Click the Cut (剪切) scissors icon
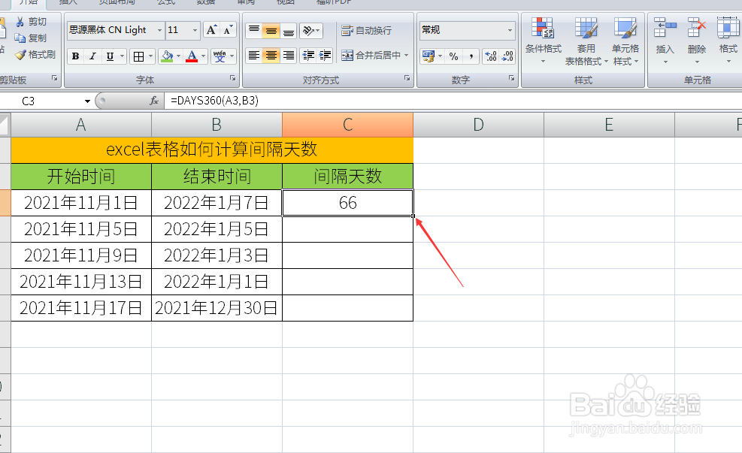The image size is (742, 453). pos(20,22)
